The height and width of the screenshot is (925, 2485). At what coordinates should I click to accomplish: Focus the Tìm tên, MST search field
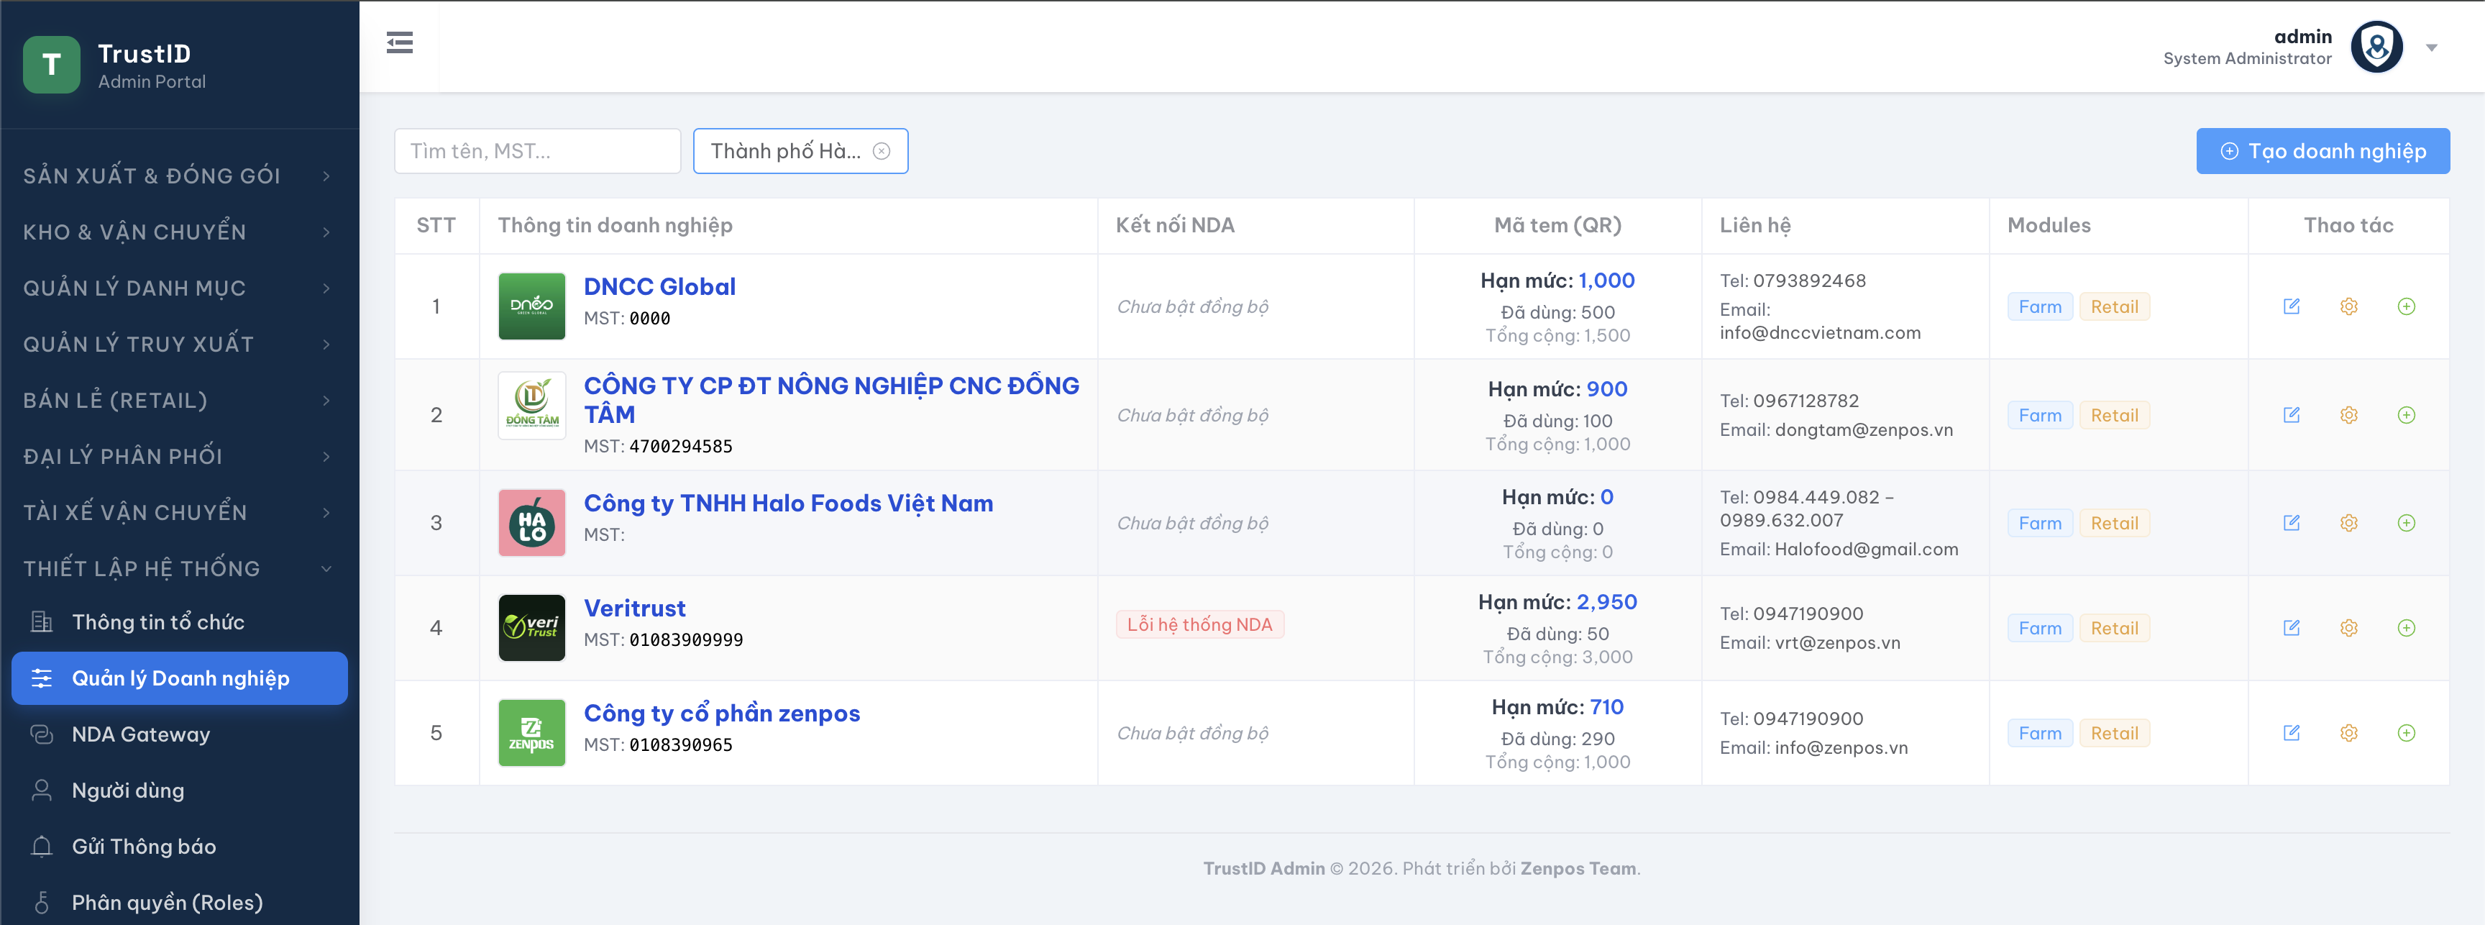(537, 152)
